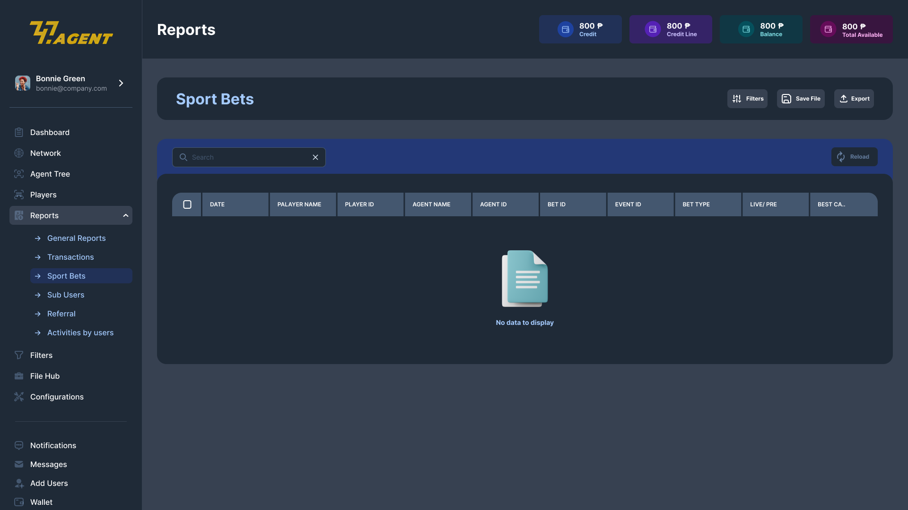Click the Players icon in the sidebar
Screen dimensions: 908x510
(19, 195)
